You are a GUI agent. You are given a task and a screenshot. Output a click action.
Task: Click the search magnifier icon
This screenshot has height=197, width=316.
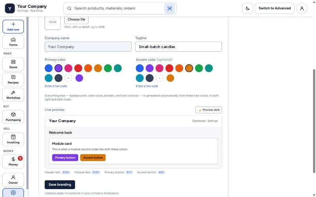pyautogui.click(x=70, y=8)
